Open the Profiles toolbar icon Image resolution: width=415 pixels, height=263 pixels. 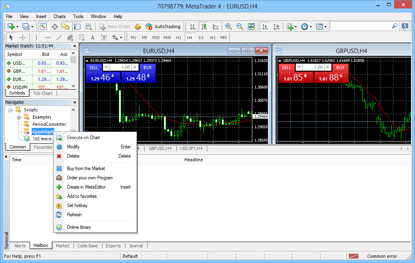[26, 27]
